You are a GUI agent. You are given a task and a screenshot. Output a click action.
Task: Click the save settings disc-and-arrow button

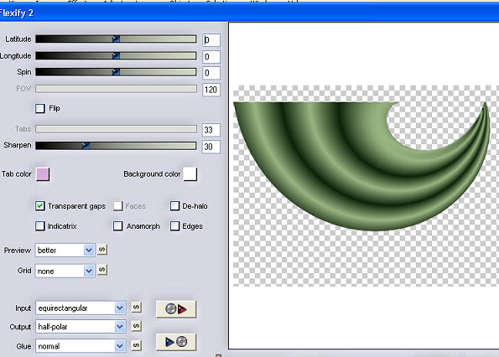pyautogui.click(x=176, y=309)
